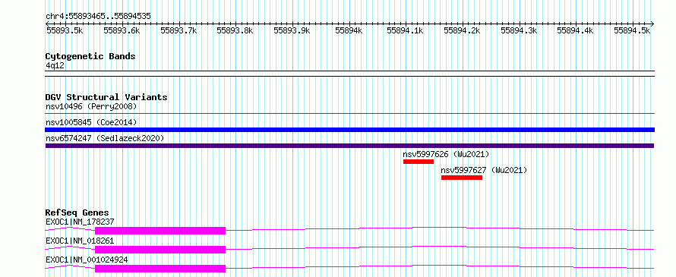Click the 55894.2k ruler tick label
The image size is (676, 277).
point(462,30)
